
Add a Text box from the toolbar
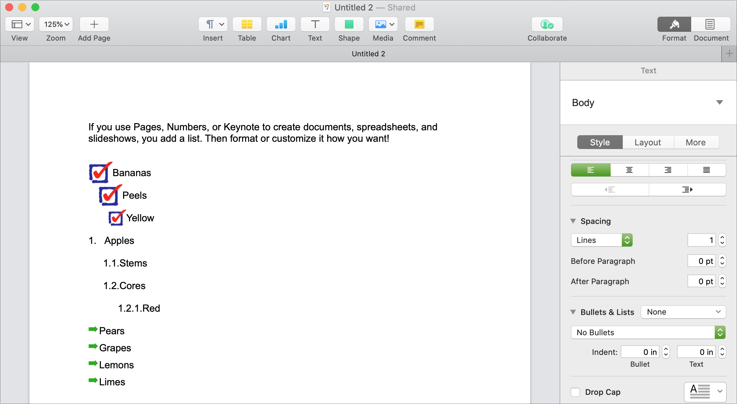pos(315,24)
